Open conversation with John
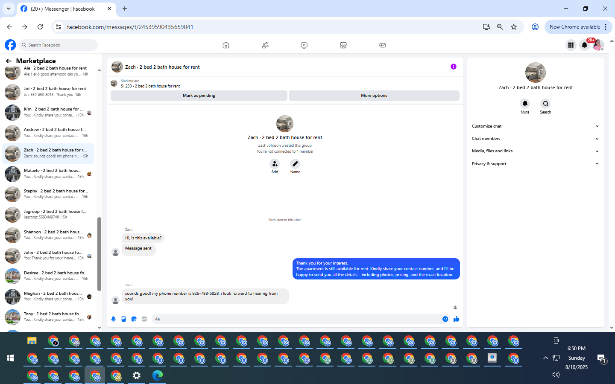 (48, 256)
